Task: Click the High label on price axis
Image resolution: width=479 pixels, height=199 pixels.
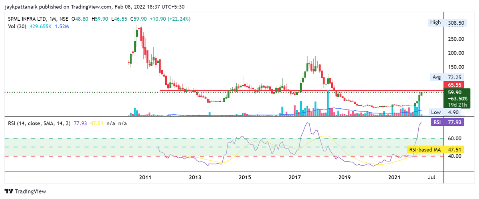Action: tap(435, 23)
